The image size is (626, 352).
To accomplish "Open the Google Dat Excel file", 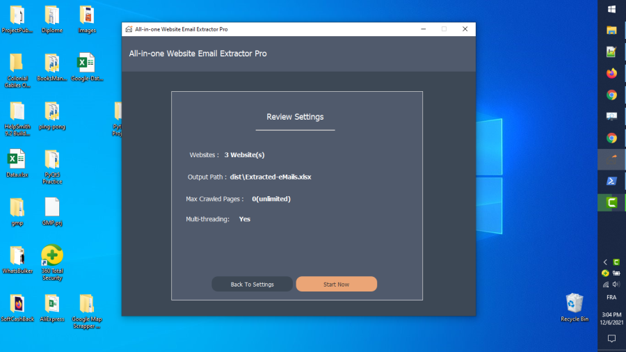I will (x=87, y=67).
